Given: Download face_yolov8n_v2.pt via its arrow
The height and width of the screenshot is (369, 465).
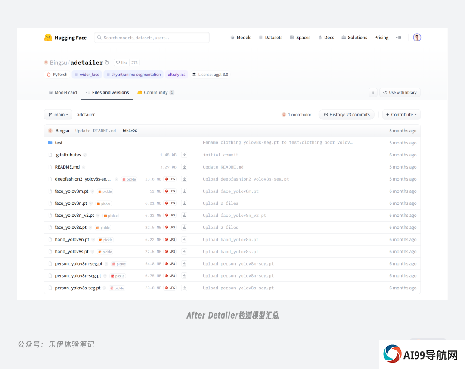Looking at the screenshot, I should coord(184,215).
